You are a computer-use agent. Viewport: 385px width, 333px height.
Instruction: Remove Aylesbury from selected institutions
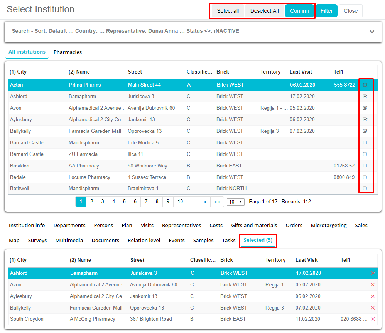[x=373, y=296]
